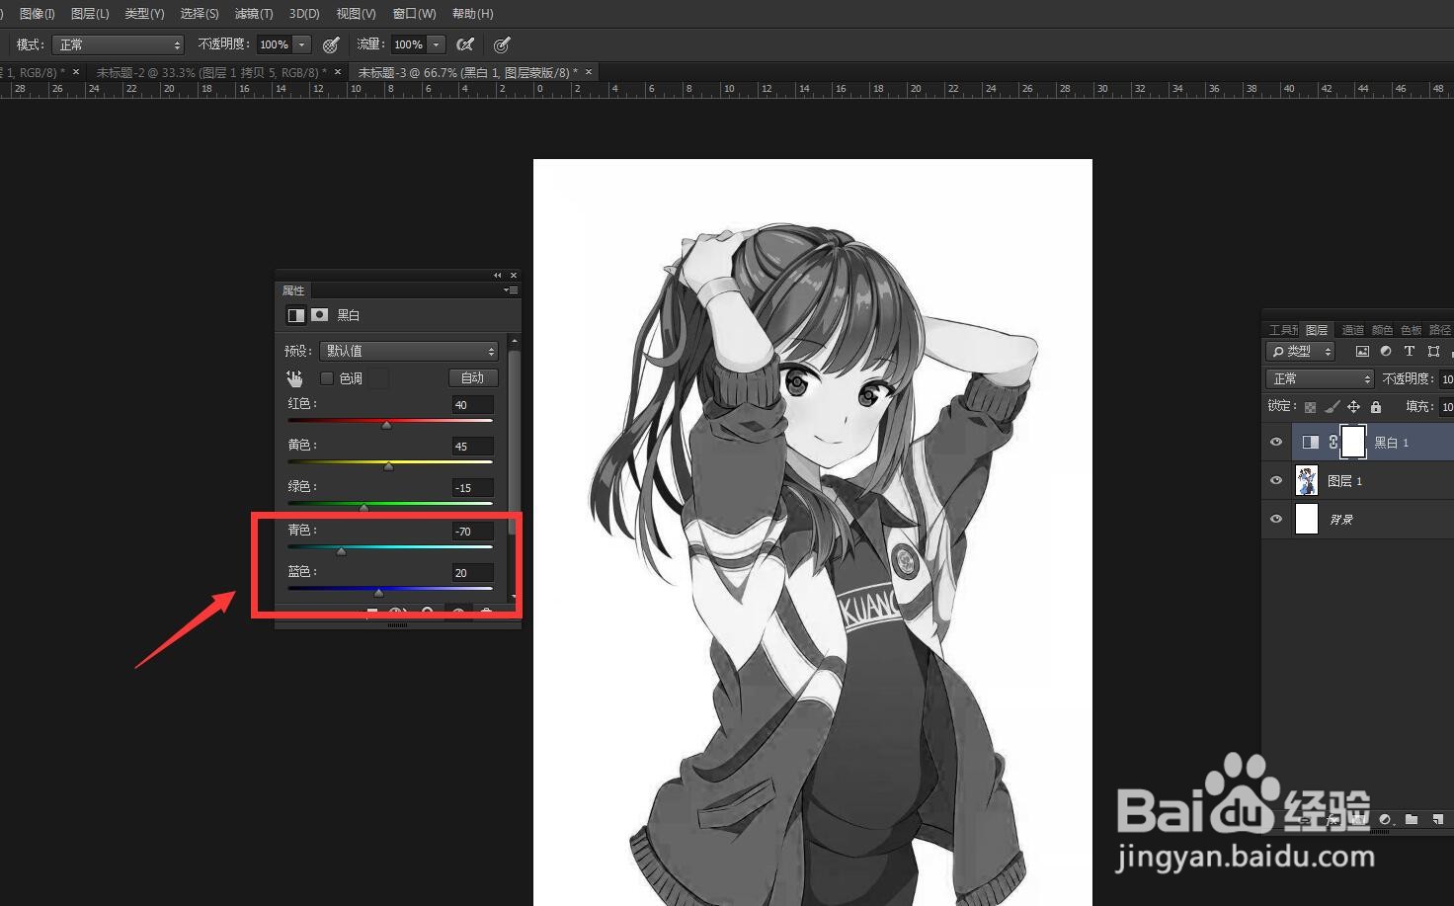Open the 图层(L) menu
The image size is (1454, 906).
click(x=90, y=14)
